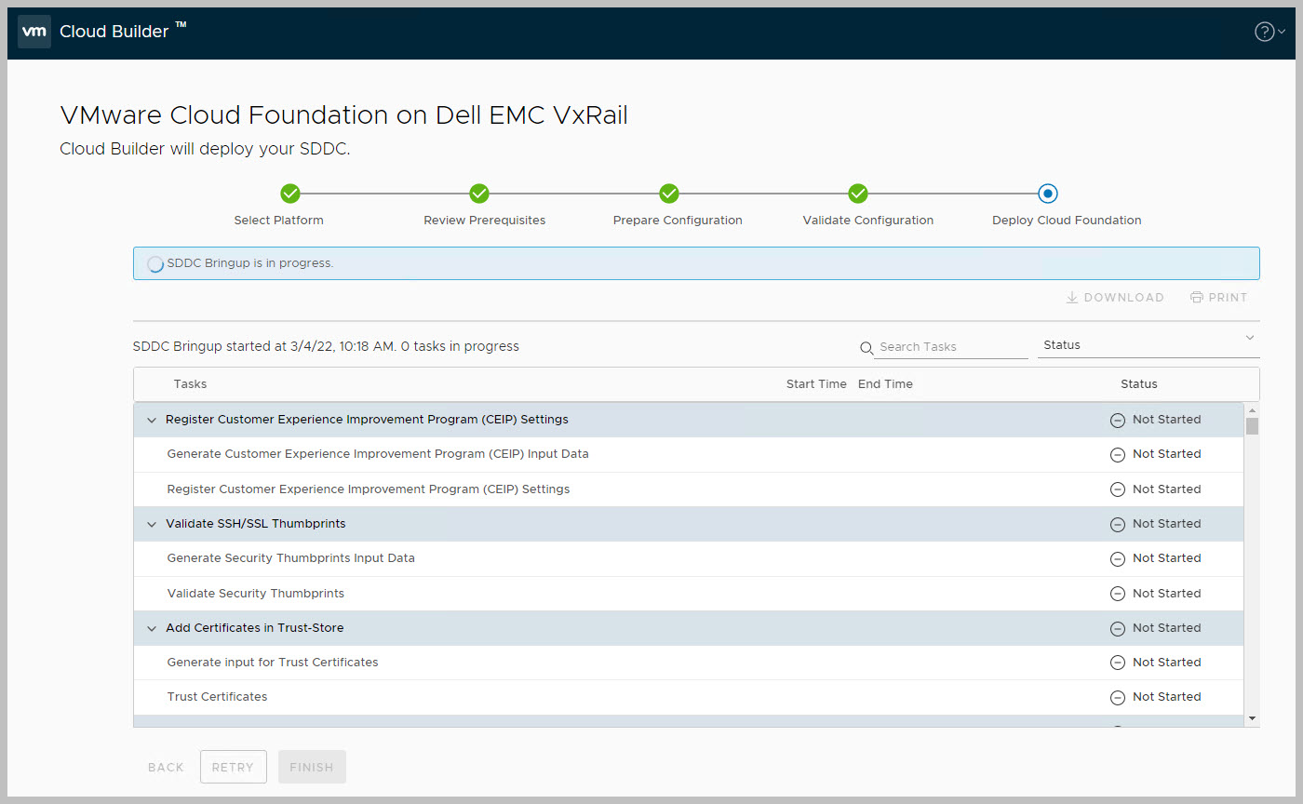Collapse the Add Certificates in Trust-Store group
The image size is (1303, 804).
coord(152,628)
